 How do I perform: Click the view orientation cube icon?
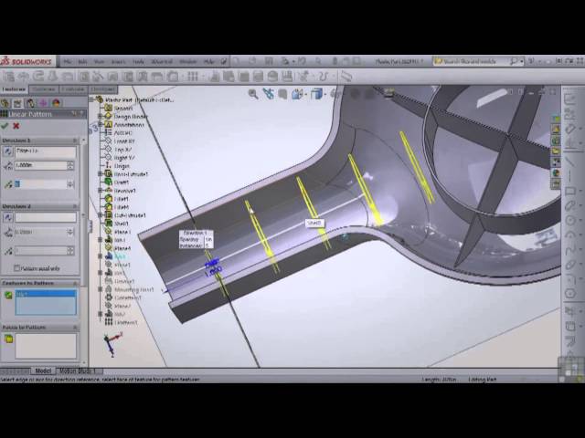click(x=317, y=94)
